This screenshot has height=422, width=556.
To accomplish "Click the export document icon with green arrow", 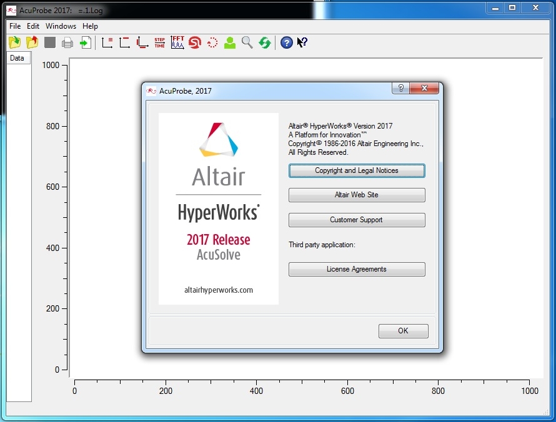I will tap(86, 43).
